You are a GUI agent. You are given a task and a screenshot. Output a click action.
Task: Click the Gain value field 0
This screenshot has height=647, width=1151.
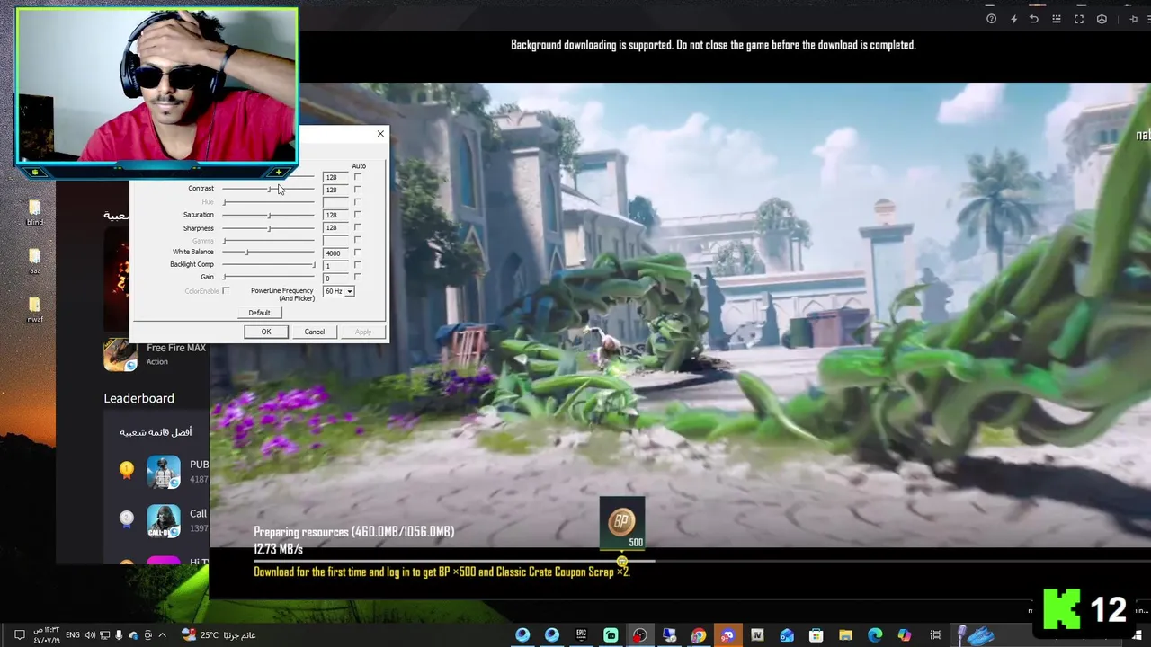pos(335,278)
